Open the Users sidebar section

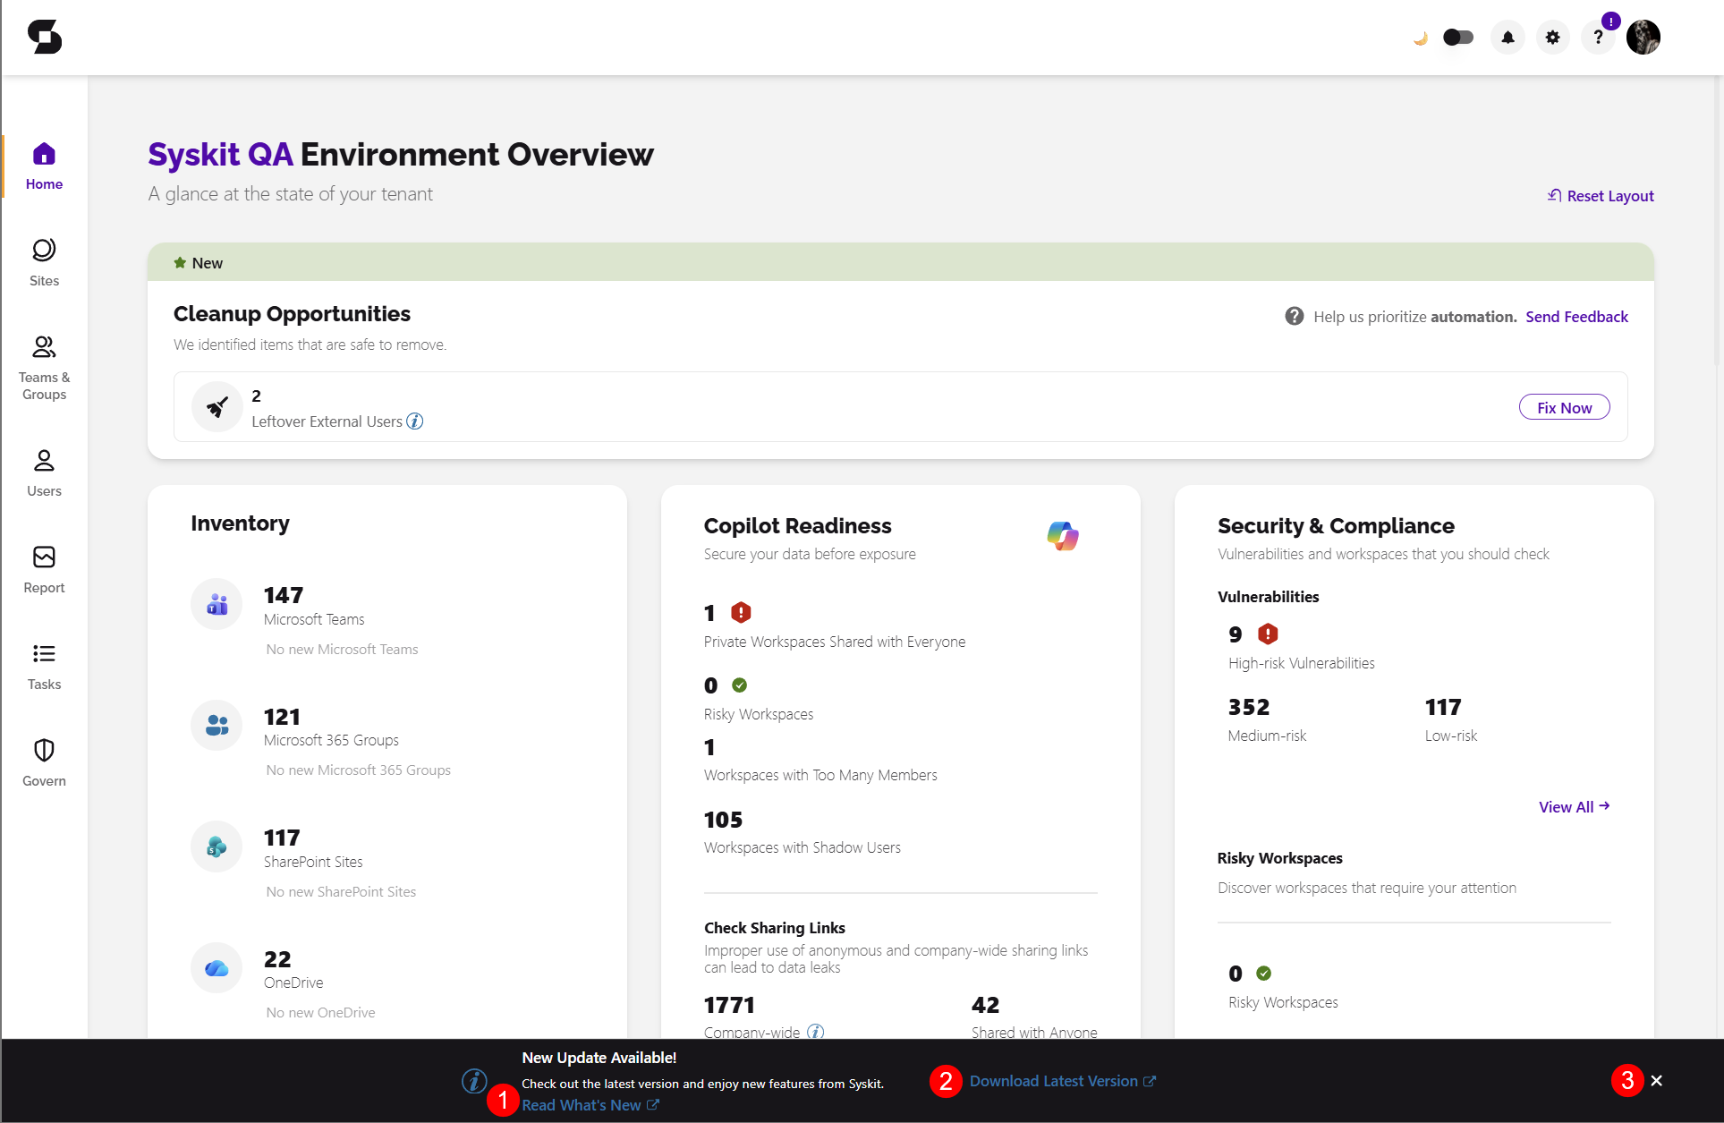pyautogui.click(x=44, y=473)
